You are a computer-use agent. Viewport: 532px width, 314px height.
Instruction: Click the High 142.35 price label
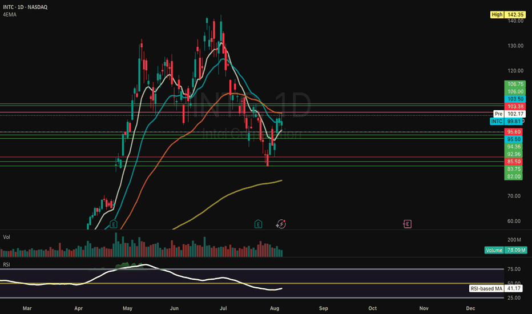[508, 15]
